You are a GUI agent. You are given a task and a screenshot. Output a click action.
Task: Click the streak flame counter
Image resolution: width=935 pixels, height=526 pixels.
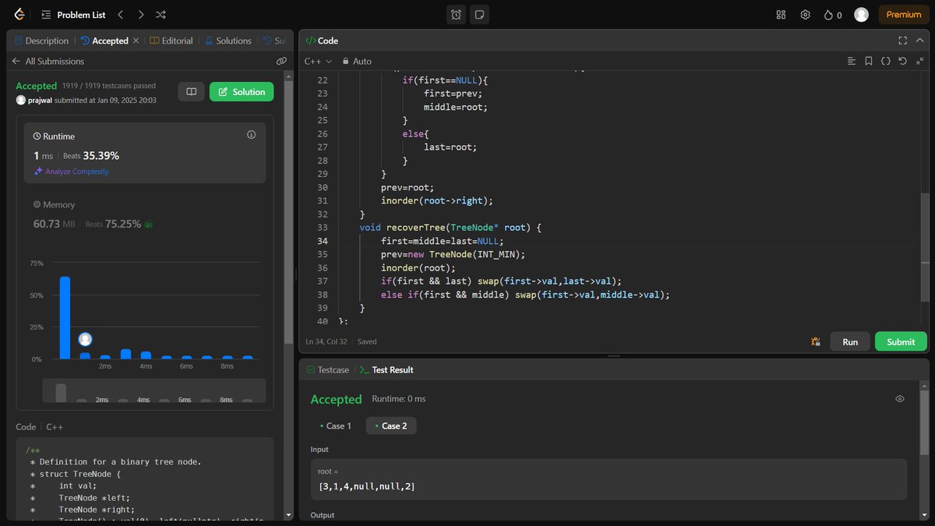point(833,14)
